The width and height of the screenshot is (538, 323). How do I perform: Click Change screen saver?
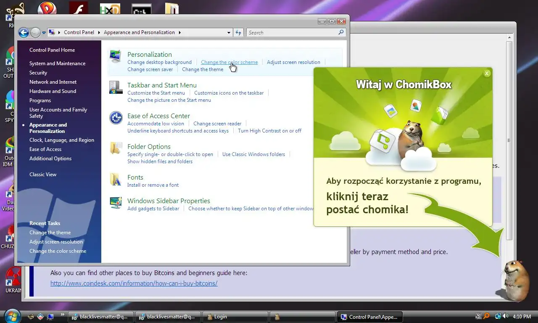tap(150, 69)
